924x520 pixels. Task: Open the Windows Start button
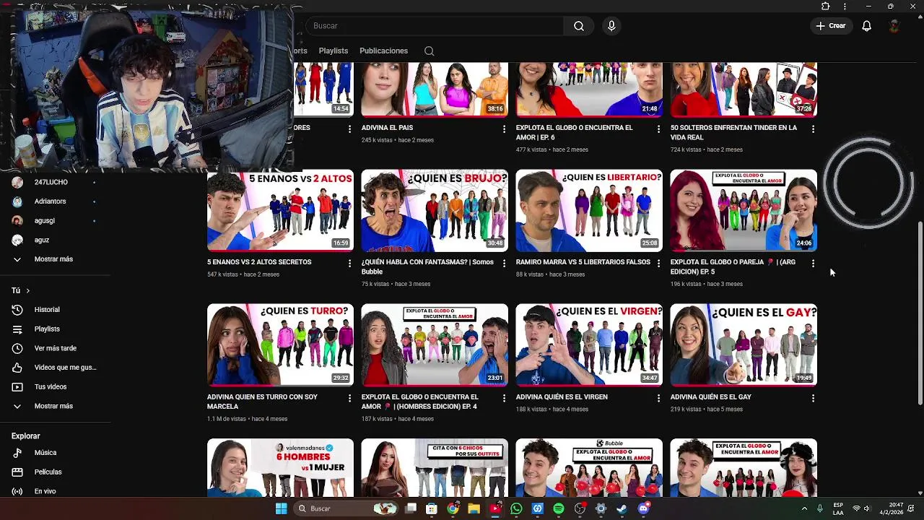tap(281, 508)
